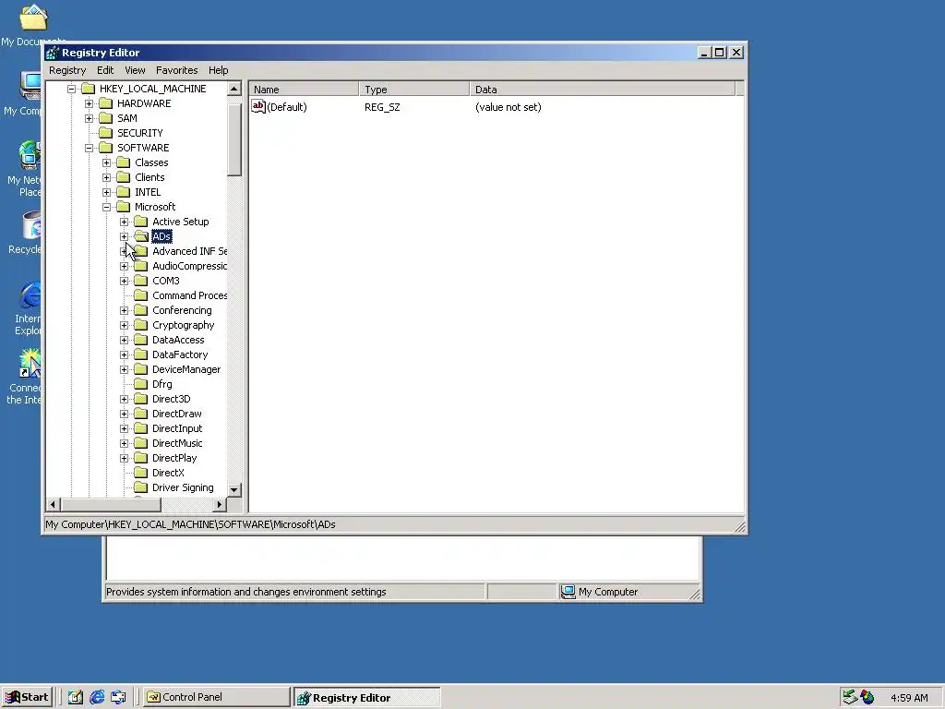Click the DataAccess folder icon
This screenshot has height=709, width=945.
click(x=140, y=340)
